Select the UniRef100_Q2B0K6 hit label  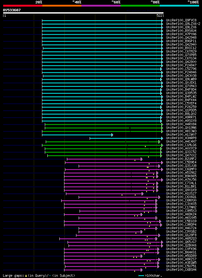click(181, 246)
